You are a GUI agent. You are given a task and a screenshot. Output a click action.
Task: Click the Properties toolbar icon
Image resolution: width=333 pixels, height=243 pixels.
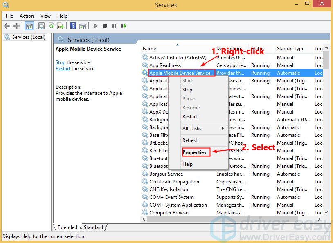(x=41, y=26)
